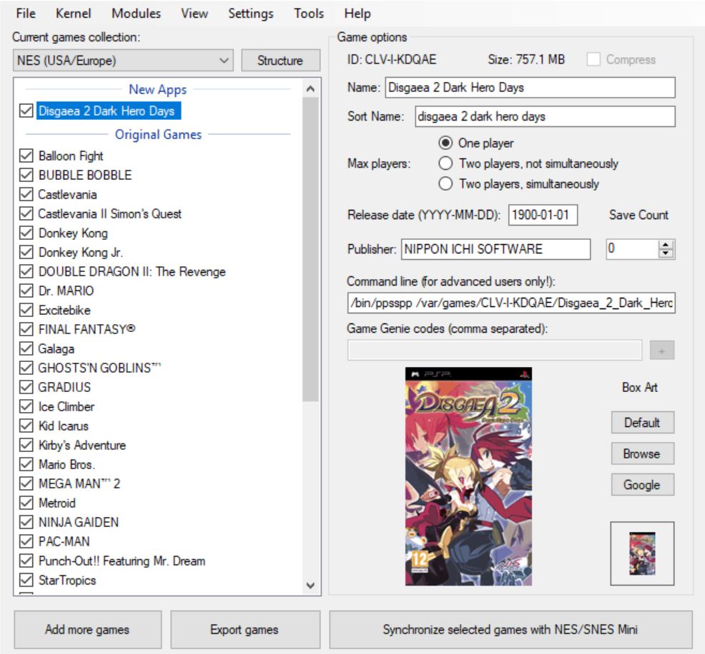Open the Help menu
705x654 pixels.
pyautogui.click(x=358, y=14)
